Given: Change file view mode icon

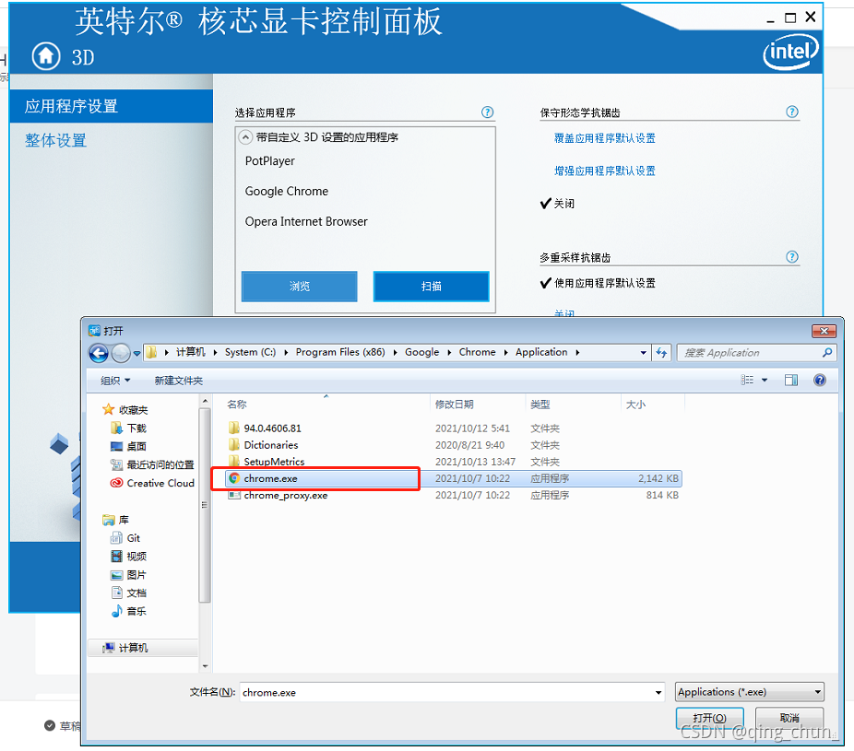Looking at the screenshot, I should tap(747, 380).
